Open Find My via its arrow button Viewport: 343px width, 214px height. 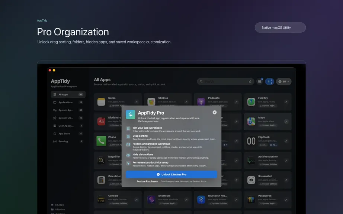[x=286, y=102]
